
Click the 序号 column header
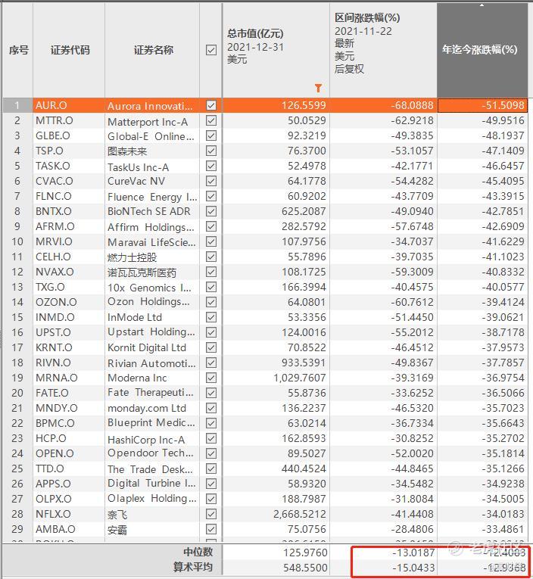(x=17, y=50)
